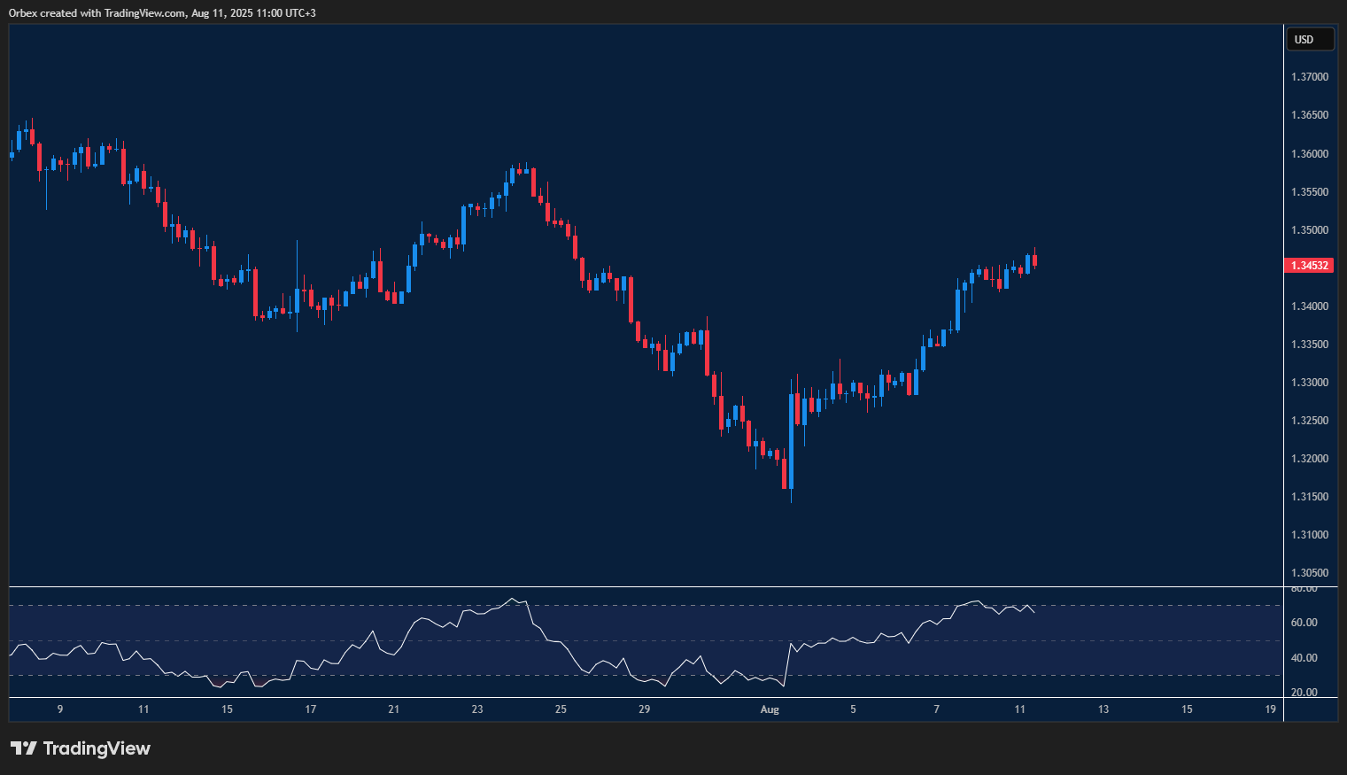Click the red 1.34532 current price tag
Image resolution: width=1347 pixels, height=775 pixels.
click(1309, 266)
